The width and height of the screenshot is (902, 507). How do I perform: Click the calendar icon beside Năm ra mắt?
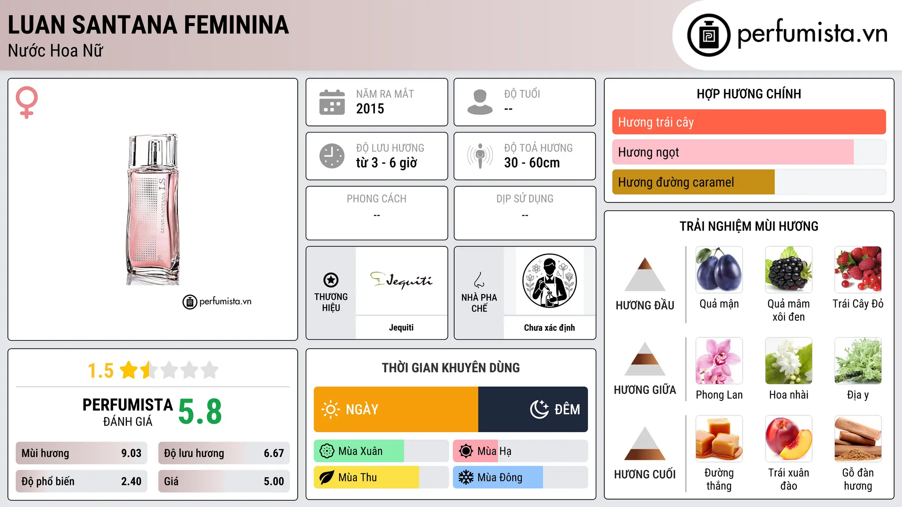coord(332,102)
